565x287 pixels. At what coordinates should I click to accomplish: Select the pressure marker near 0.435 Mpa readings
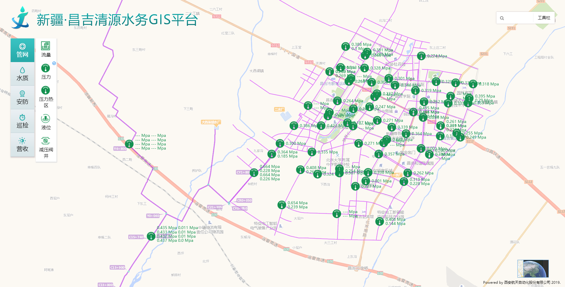click(151, 236)
